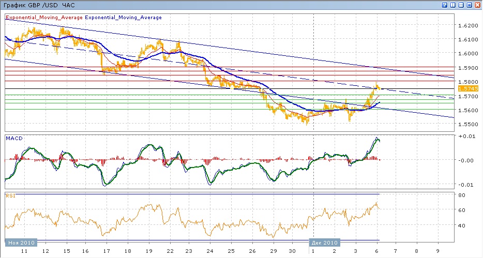Screen dimensions: 483x258
Task: Click the RSI indicator panel label
Action: [10, 195]
